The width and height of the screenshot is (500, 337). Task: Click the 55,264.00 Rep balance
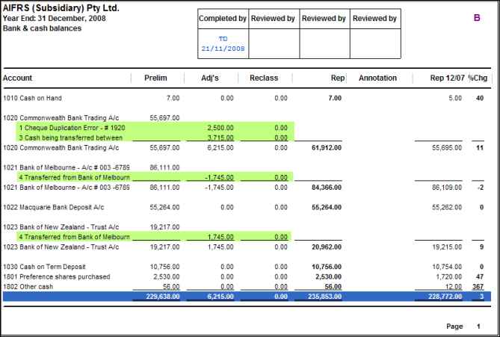tap(327, 208)
